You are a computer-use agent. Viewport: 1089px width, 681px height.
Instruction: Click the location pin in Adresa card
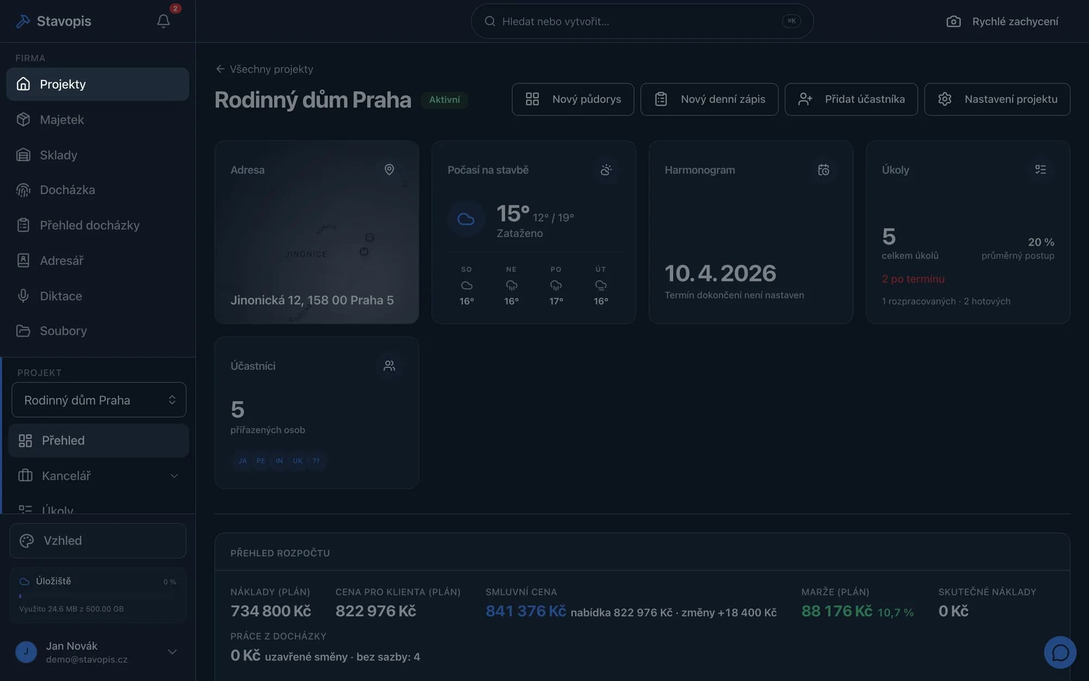tap(389, 169)
